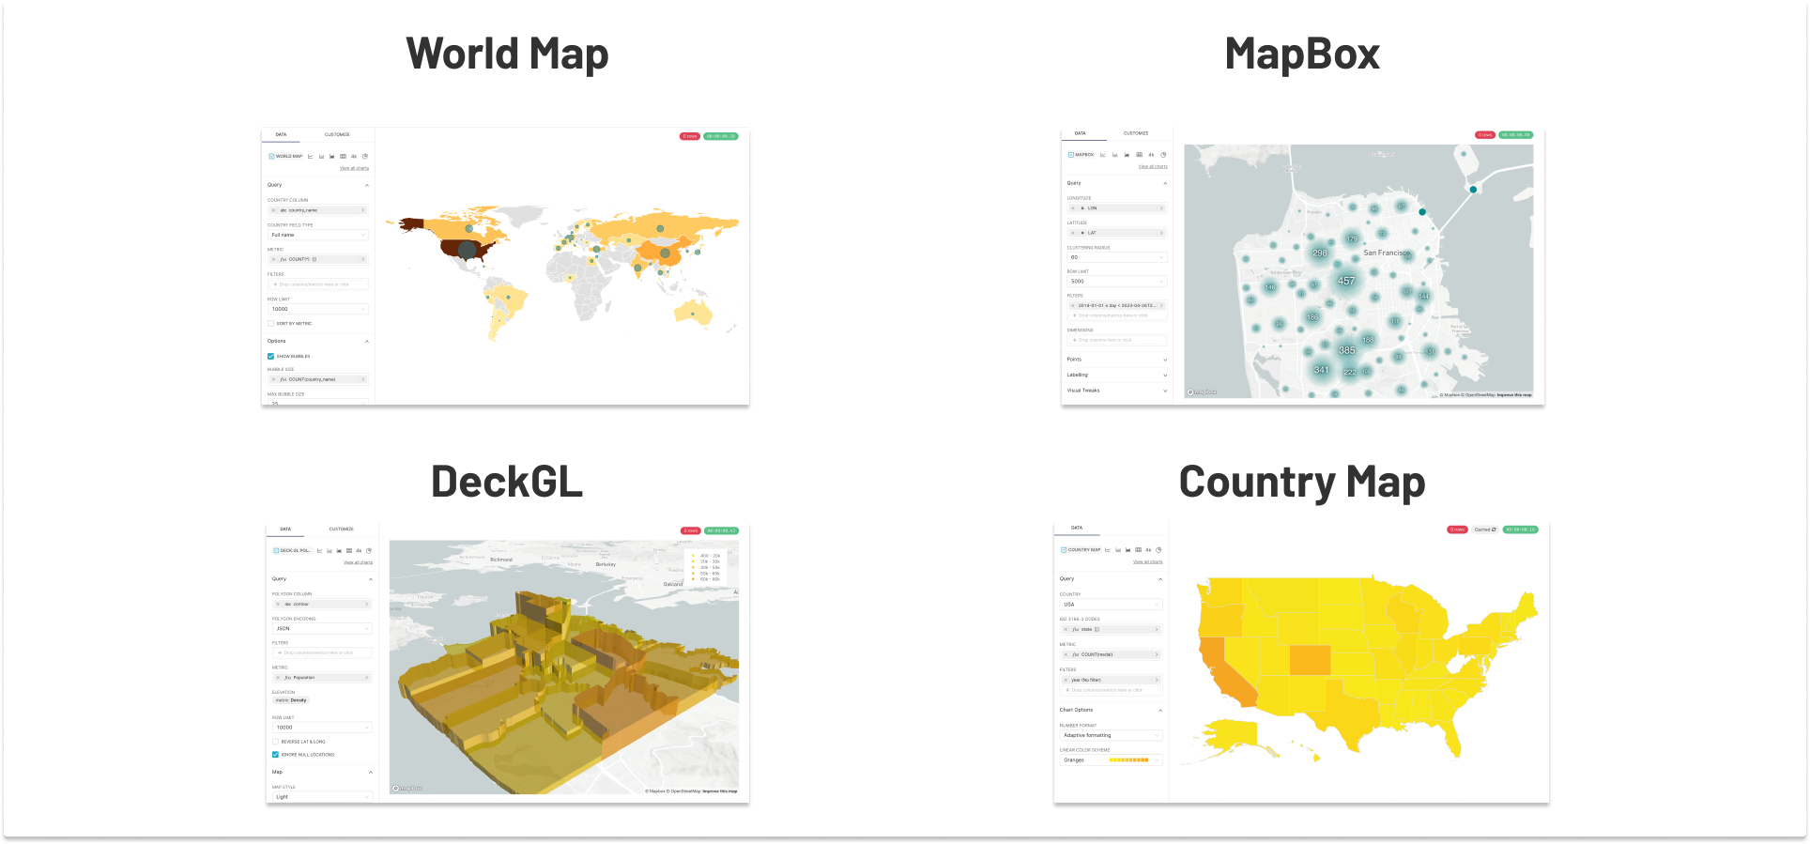Open MapBox Row Limit dropdown 5000
1810x844 pixels.
click(1117, 282)
